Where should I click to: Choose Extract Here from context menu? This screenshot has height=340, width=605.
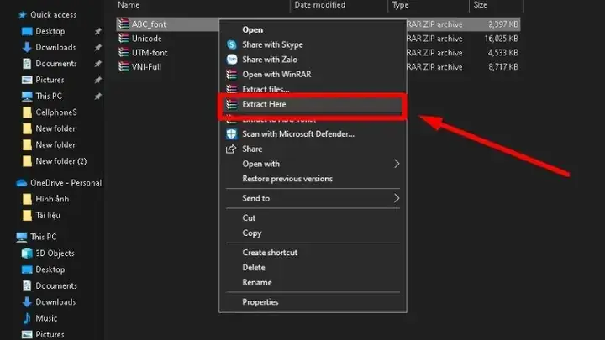click(265, 105)
